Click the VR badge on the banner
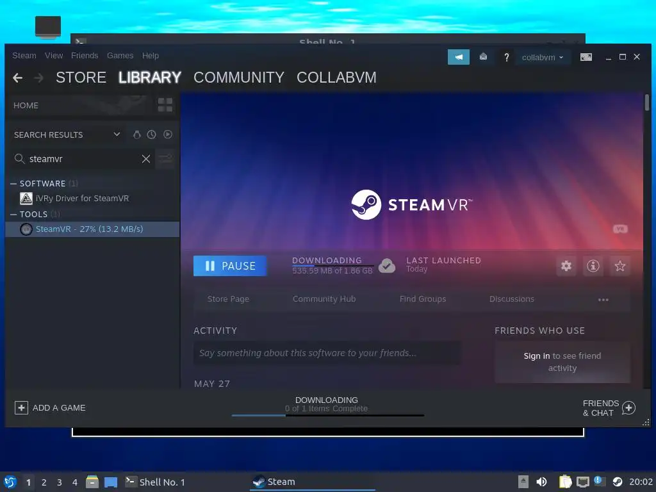The image size is (656, 492). [x=620, y=229]
